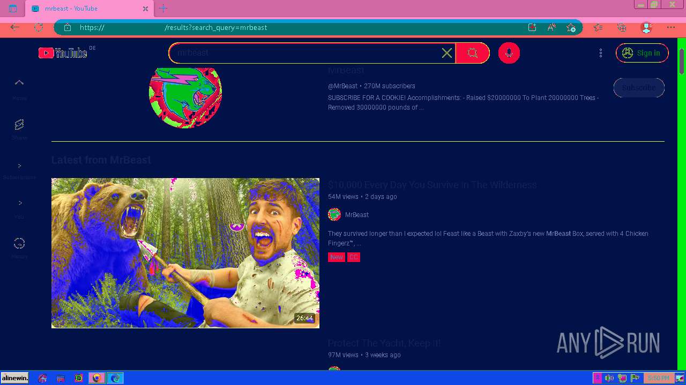Open Firefox from the taskbar
This screenshot has height=385, width=686.
(96, 378)
